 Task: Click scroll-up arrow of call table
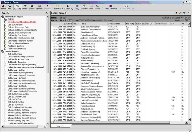[x=189, y=23]
